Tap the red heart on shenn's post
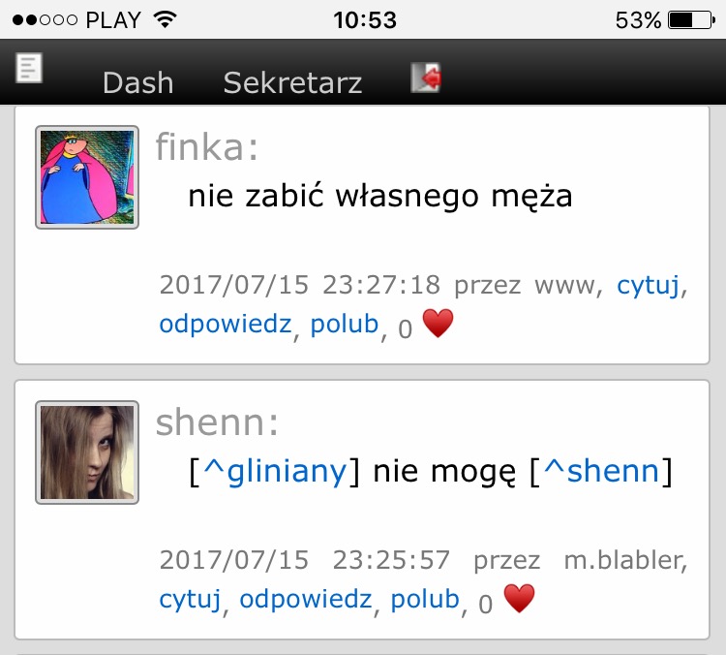Viewport: 726px width, 655px height. pyautogui.click(x=519, y=599)
